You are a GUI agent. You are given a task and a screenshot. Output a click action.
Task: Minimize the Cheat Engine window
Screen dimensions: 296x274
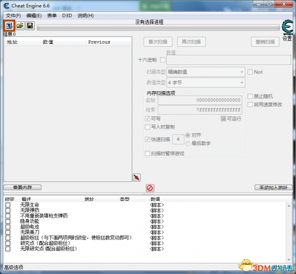pos(259,4)
